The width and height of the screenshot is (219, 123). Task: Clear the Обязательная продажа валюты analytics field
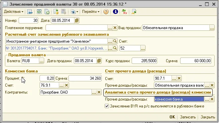[212, 85]
